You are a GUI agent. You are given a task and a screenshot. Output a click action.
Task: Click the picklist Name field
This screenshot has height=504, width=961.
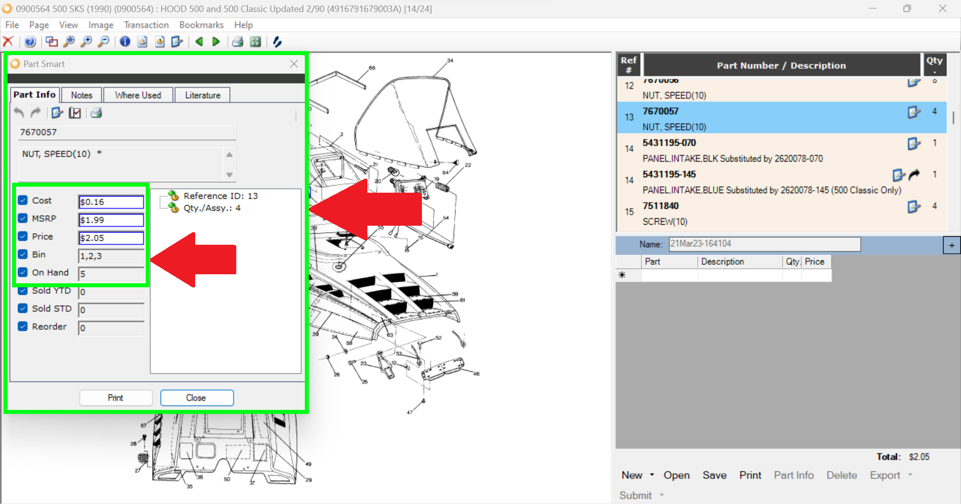tap(765, 244)
